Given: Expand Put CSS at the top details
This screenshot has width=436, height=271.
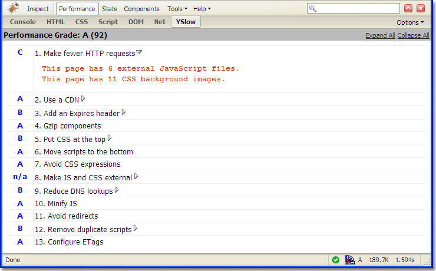Looking at the screenshot, I should (x=110, y=138).
